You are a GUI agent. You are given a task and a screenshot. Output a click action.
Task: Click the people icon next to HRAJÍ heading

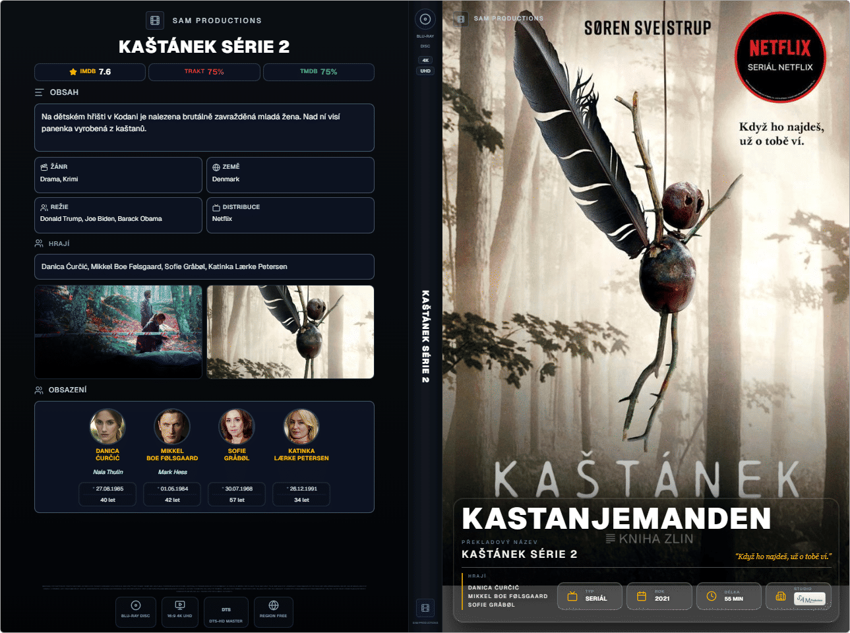click(39, 243)
